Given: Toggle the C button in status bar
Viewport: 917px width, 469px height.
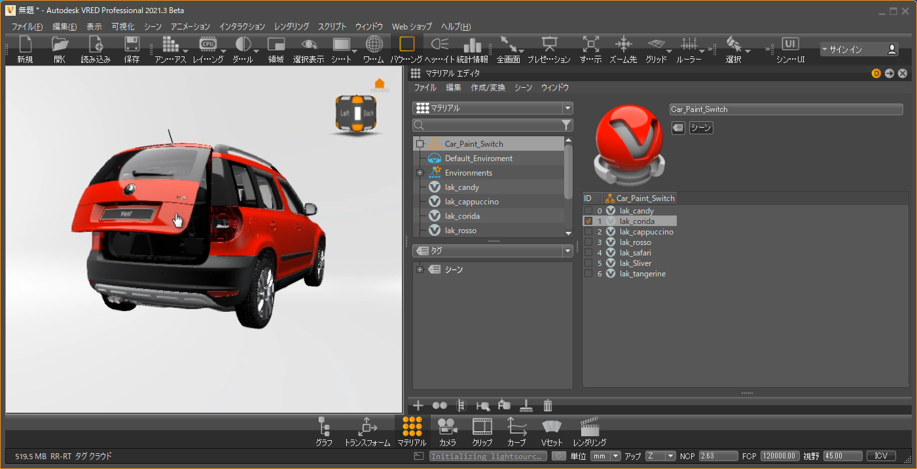Looking at the screenshot, I should (558, 456).
